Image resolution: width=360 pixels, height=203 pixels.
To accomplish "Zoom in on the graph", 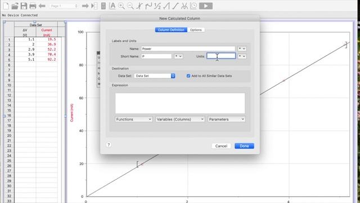I will [x=121, y=6].
